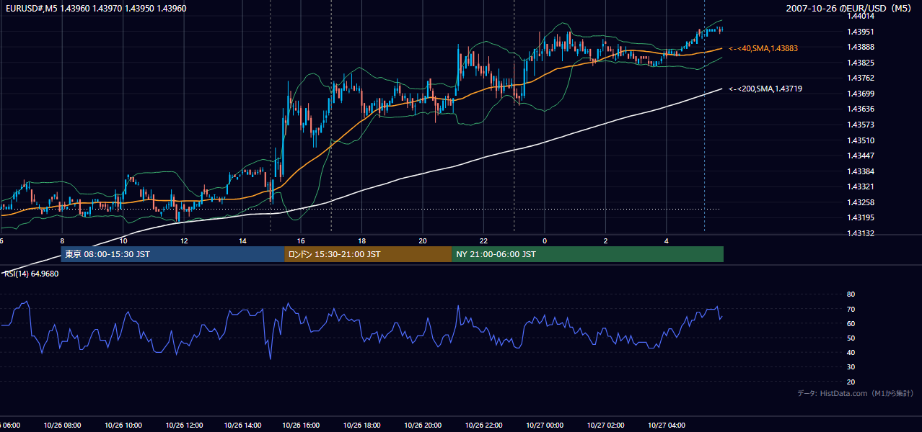Click hour tick 20 under the price chart
922x432 pixels.
click(423, 240)
